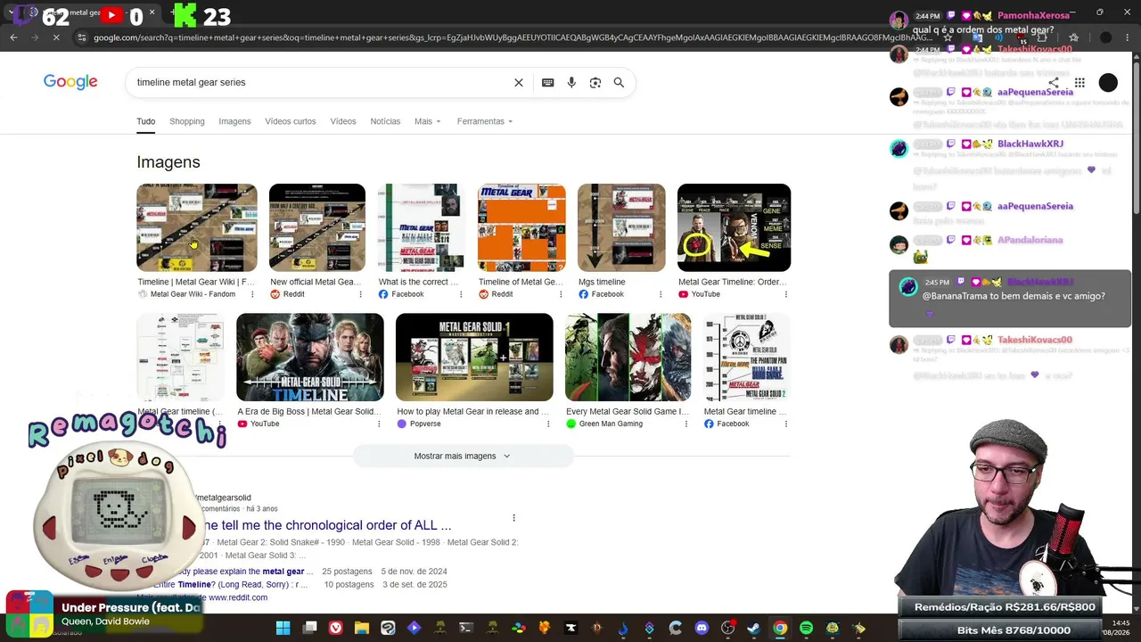This screenshot has width=1141, height=642.
Task: Click the 'Imagens' section heading
Action: pos(168,162)
